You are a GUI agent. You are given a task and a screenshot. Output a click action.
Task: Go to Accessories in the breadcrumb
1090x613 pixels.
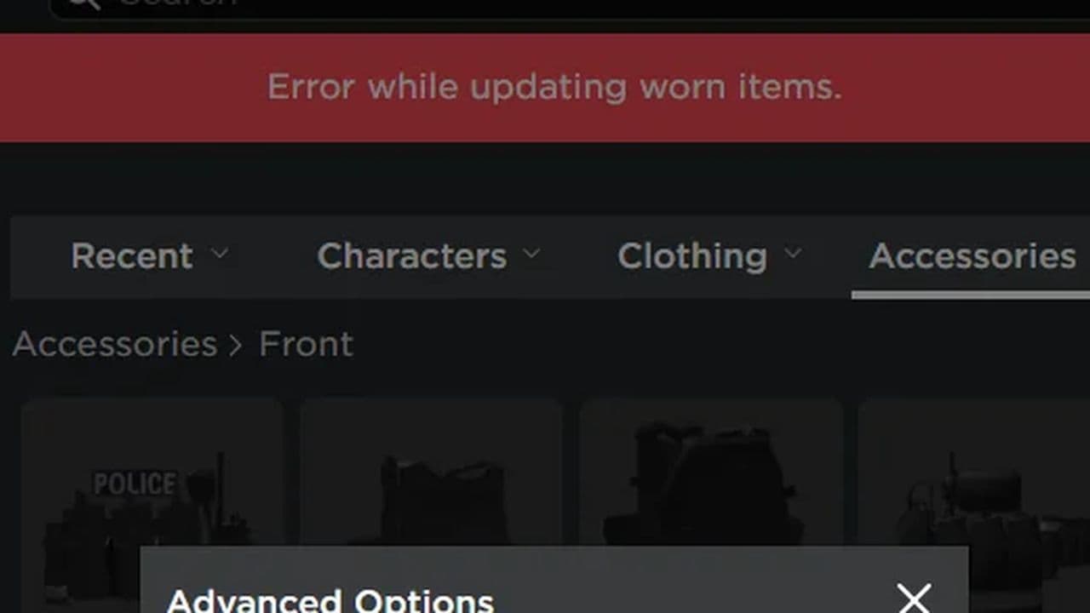click(x=115, y=344)
